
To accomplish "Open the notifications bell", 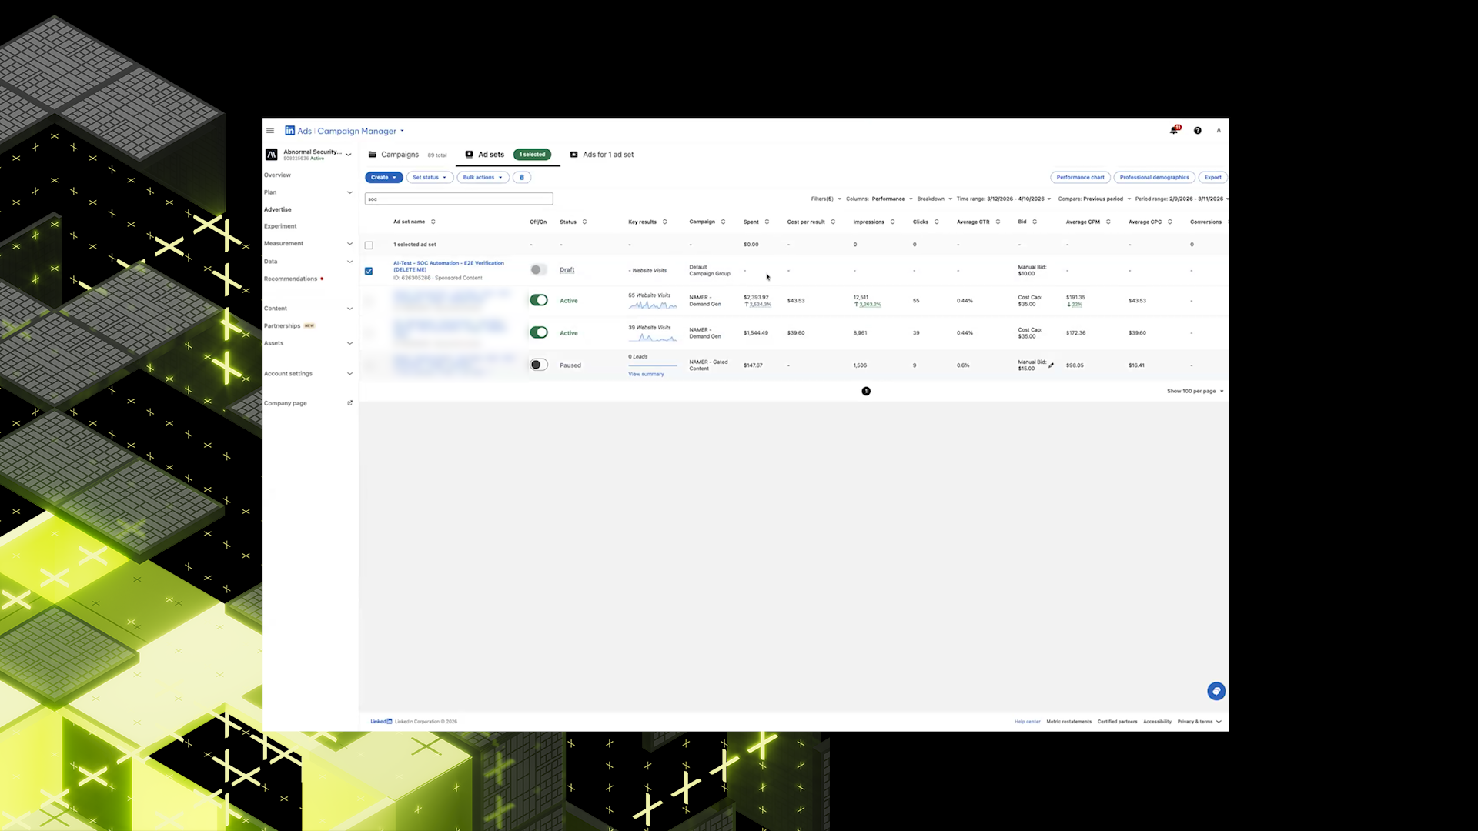I will click(1174, 130).
